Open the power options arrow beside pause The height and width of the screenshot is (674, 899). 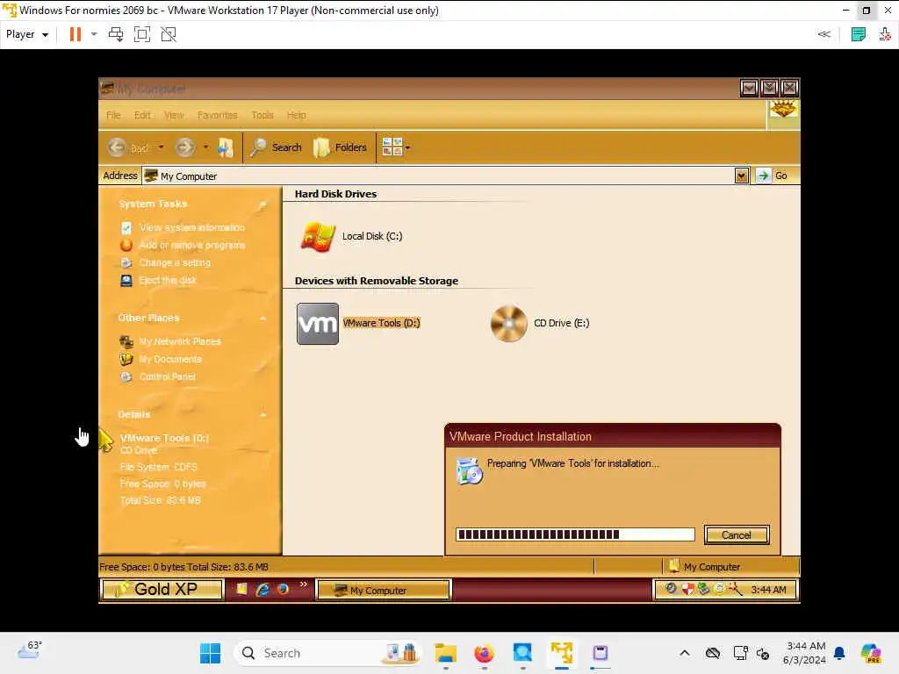pos(94,34)
